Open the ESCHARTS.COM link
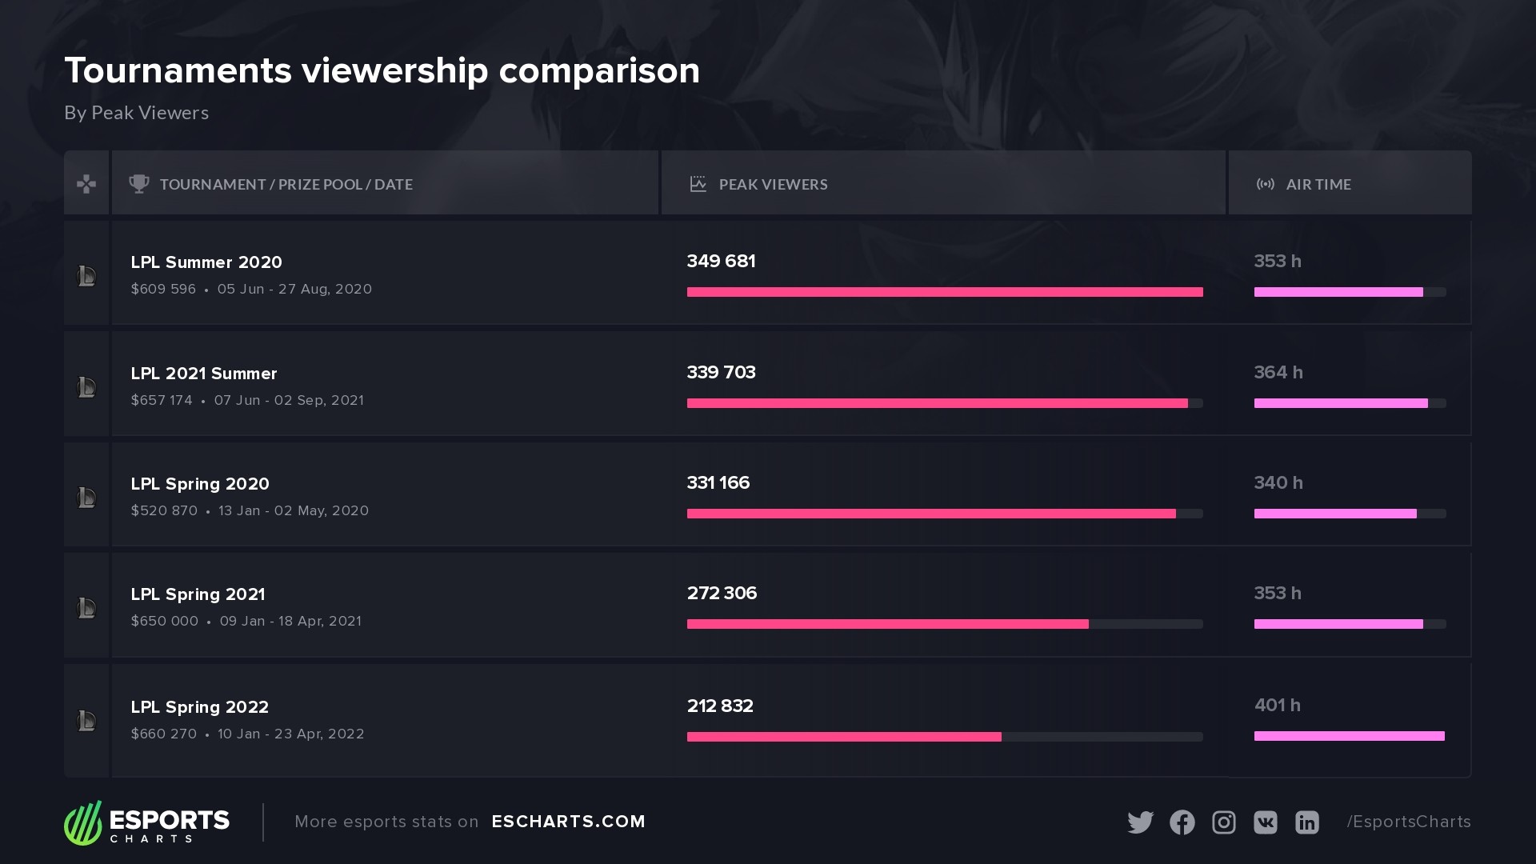1536x864 pixels. [568, 822]
